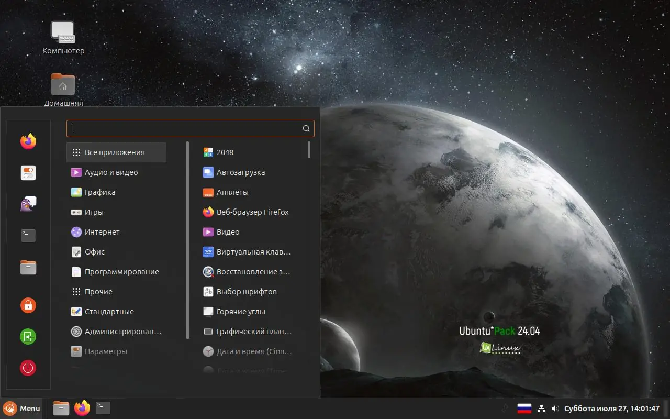The image size is (670, 419).
Task: Open Terminal from the menu favorites sidebar
Action: [x=28, y=236]
